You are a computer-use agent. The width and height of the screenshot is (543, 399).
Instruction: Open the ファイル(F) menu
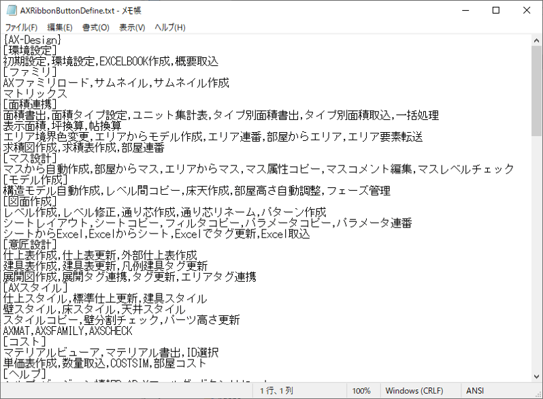coord(21,27)
